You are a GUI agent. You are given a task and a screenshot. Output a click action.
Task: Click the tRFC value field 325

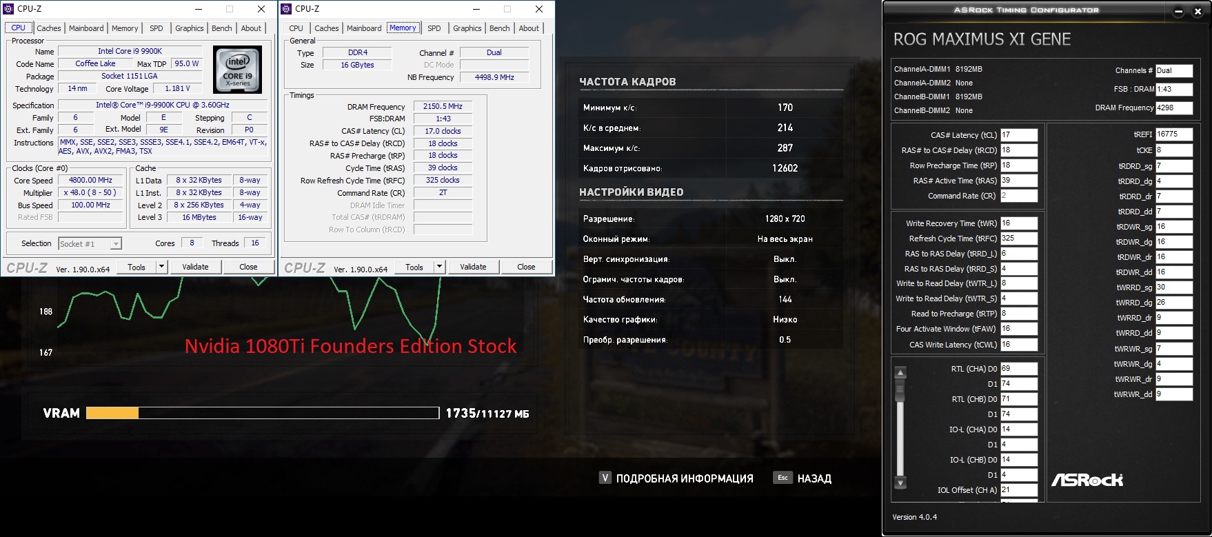coord(1019,239)
